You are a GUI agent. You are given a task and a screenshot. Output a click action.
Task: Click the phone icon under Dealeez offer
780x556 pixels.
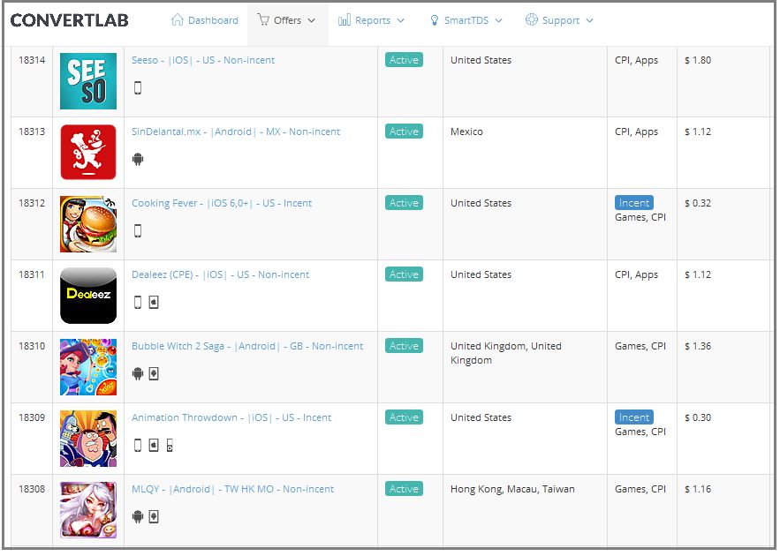point(138,302)
